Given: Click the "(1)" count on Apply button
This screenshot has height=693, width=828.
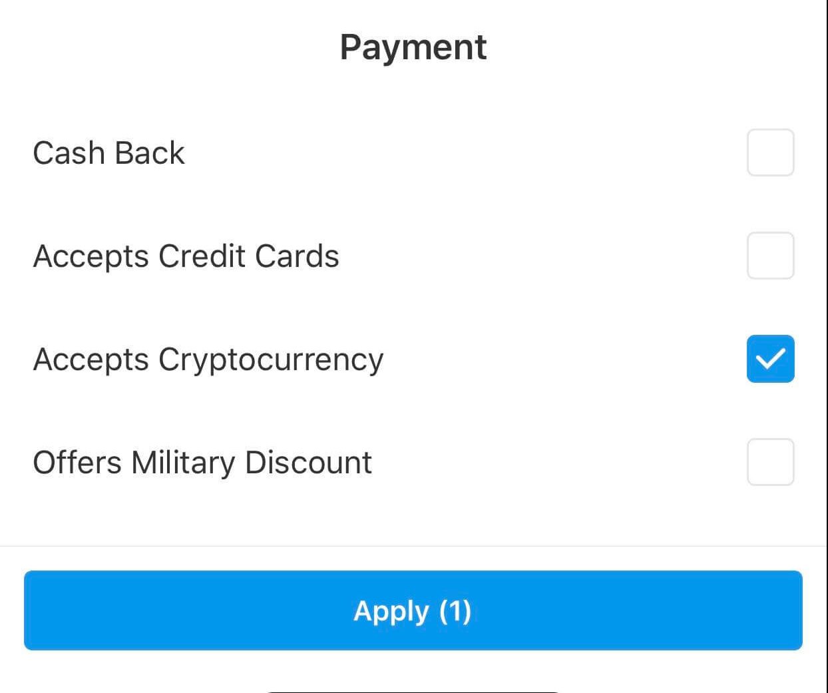Looking at the screenshot, I should point(455,610).
